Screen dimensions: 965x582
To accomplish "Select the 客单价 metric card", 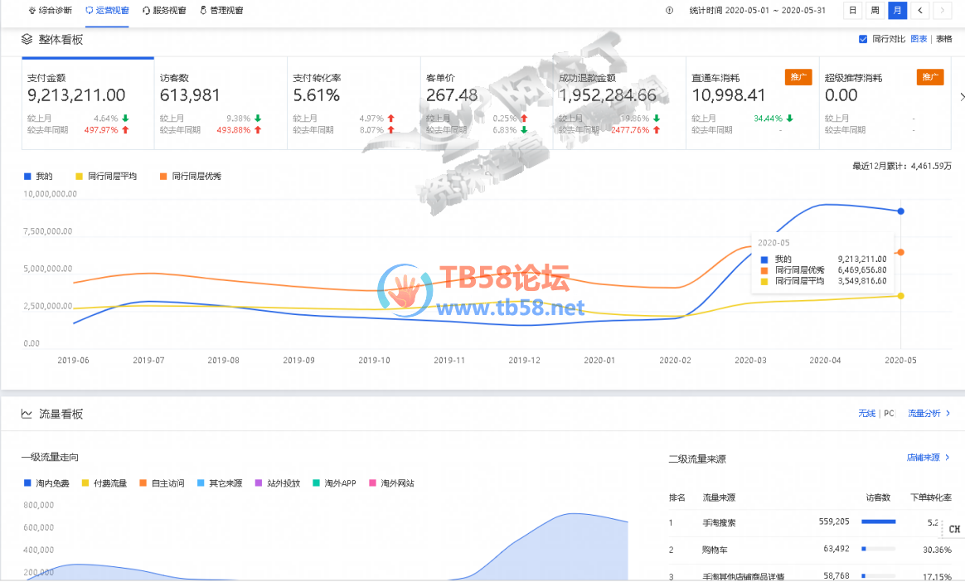I will coord(487,103).
